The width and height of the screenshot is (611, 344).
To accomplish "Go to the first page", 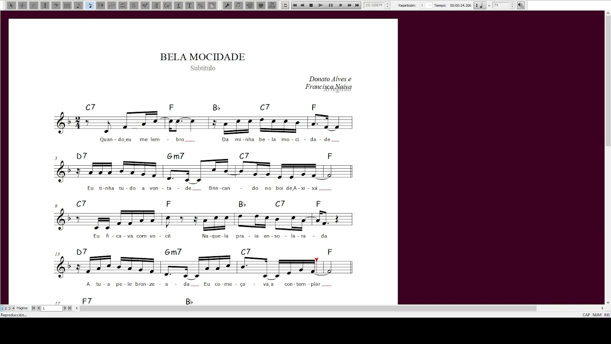I will pos(33,308).
